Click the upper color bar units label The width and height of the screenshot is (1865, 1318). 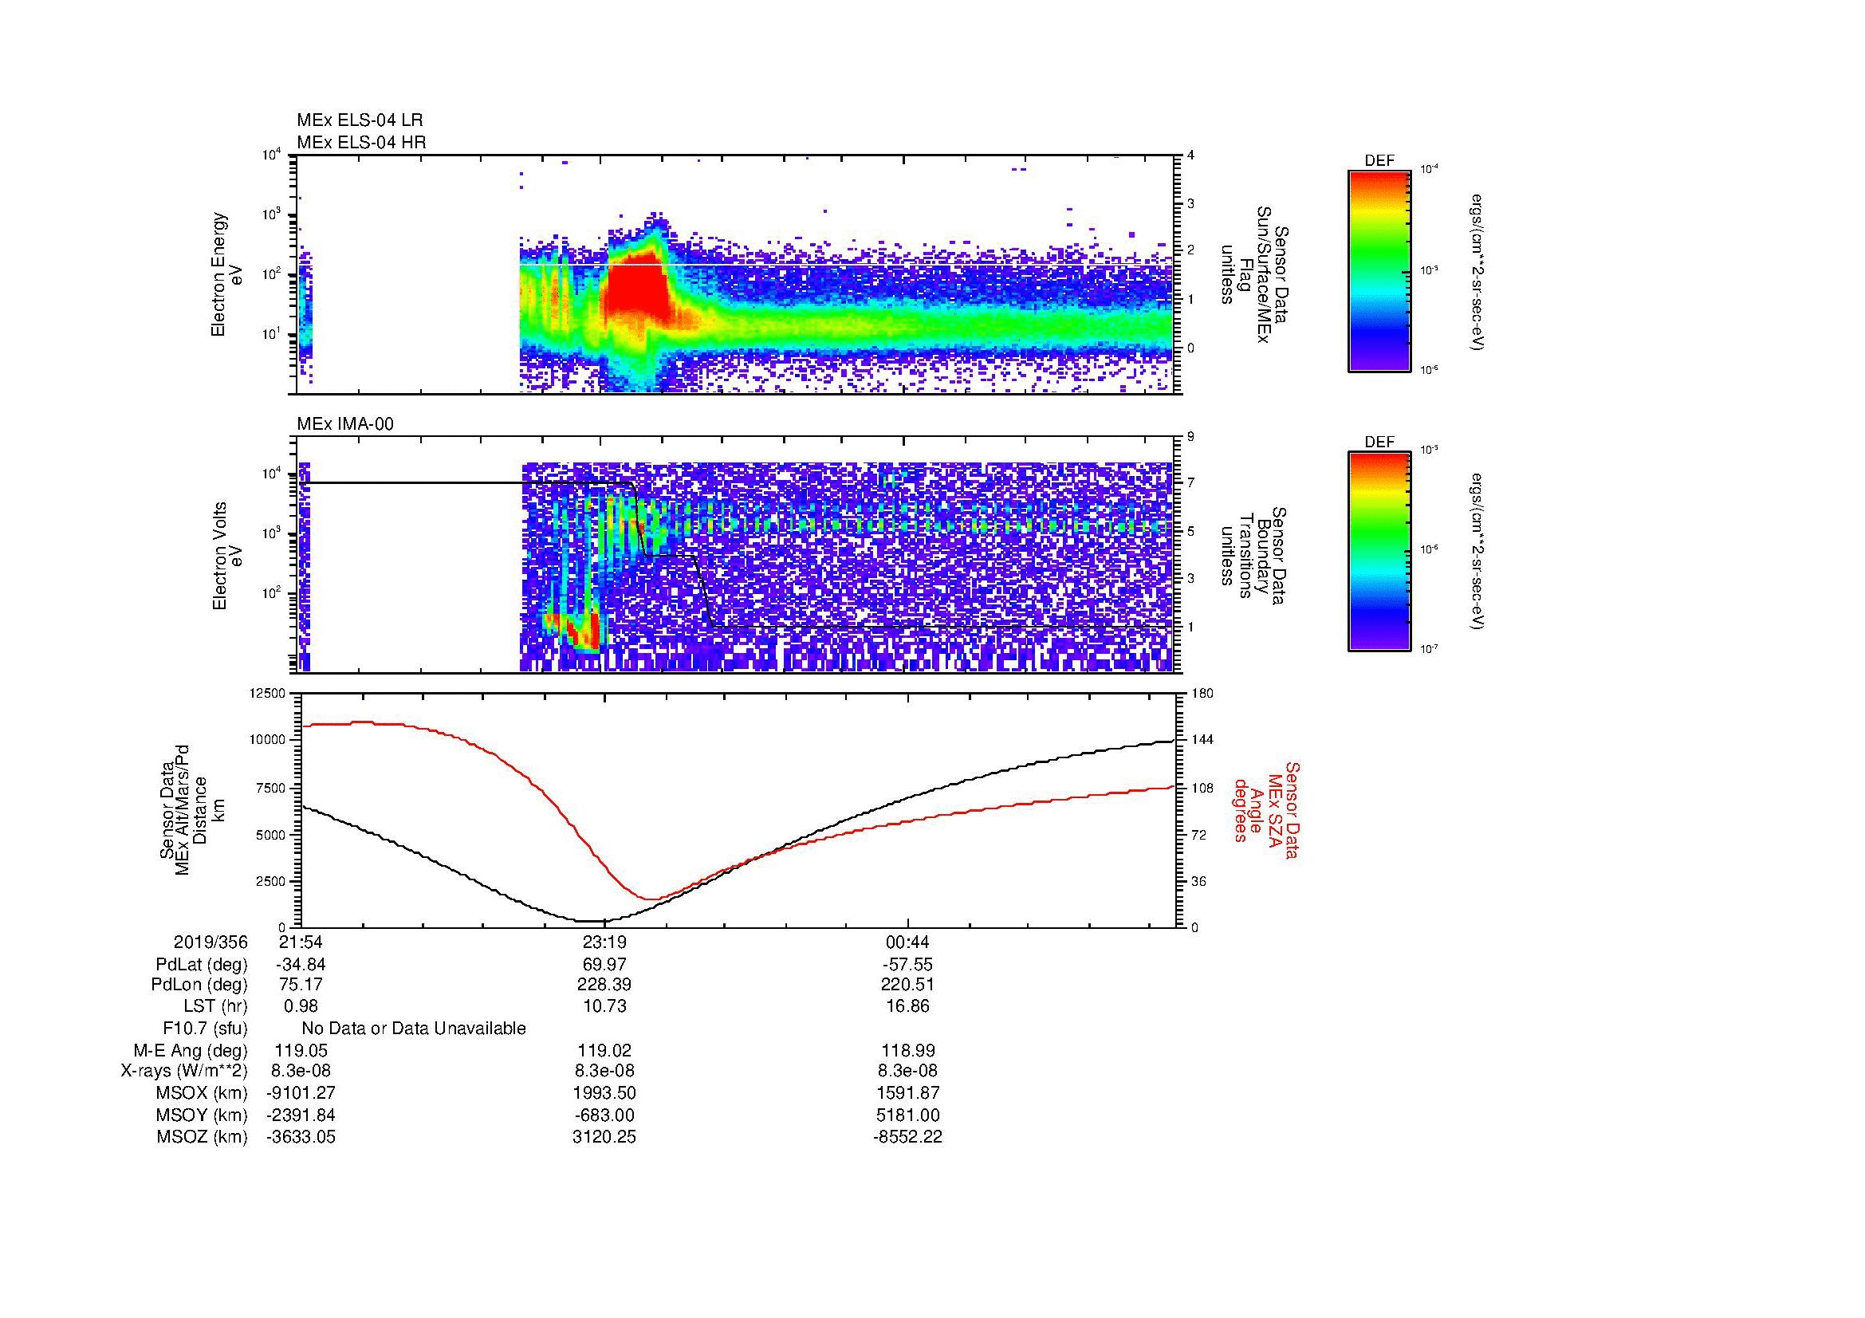[1477, 270]
